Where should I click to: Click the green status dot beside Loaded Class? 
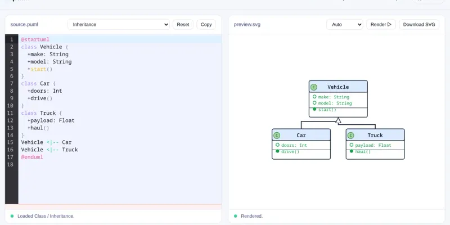click(12, 216)
